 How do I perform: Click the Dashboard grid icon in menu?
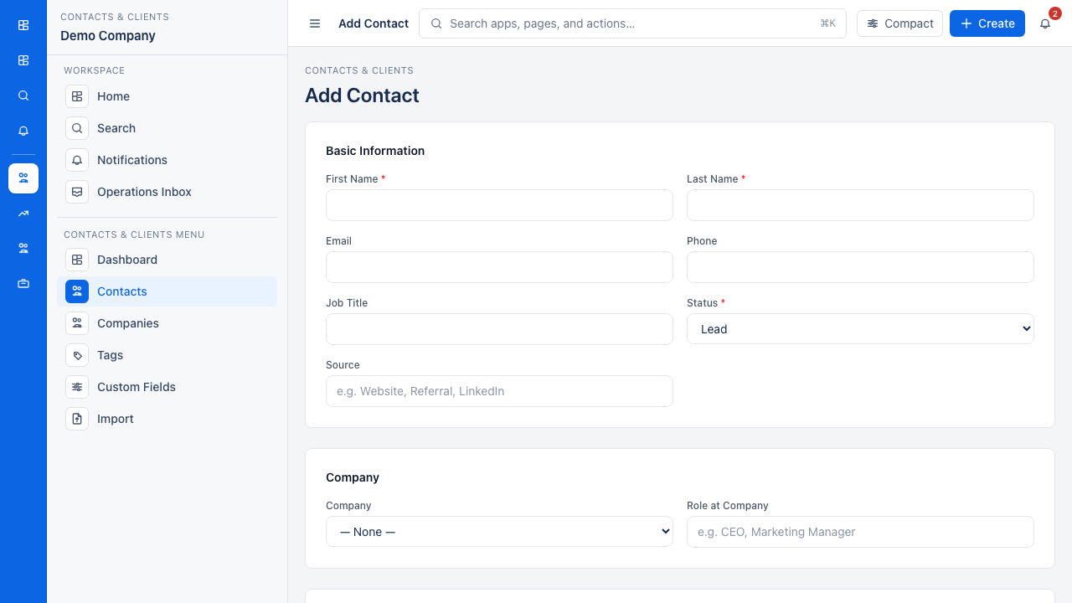tap(77, 260)
